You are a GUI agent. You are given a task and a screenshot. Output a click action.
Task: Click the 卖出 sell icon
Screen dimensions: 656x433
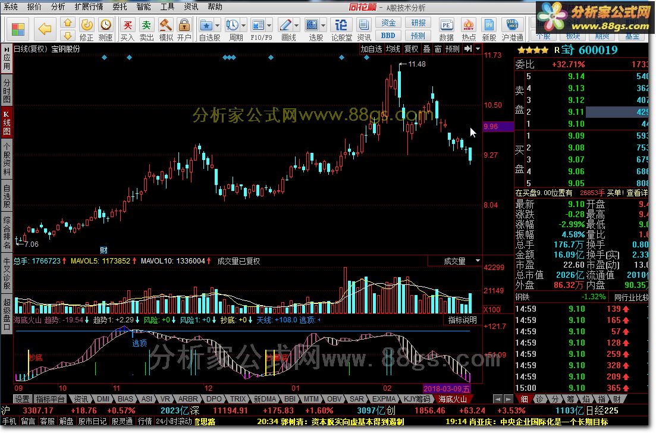point(146,29)
